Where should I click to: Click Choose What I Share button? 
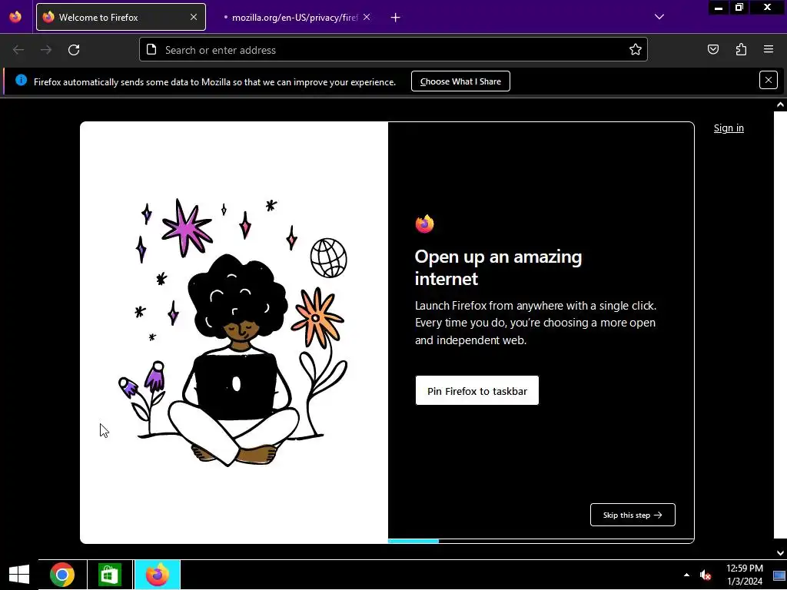460,81
